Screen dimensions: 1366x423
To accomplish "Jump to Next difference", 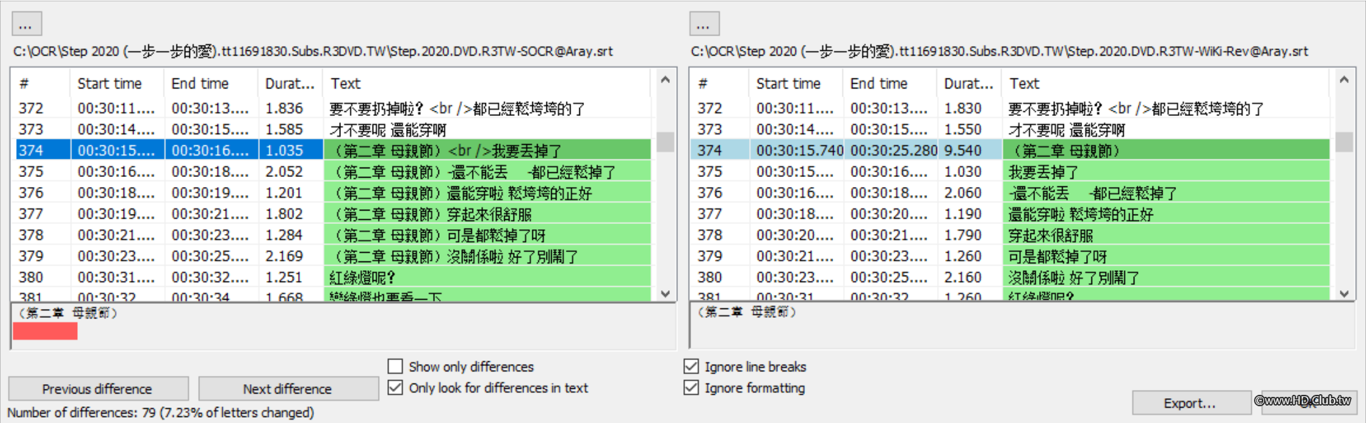I will point(288,389).
